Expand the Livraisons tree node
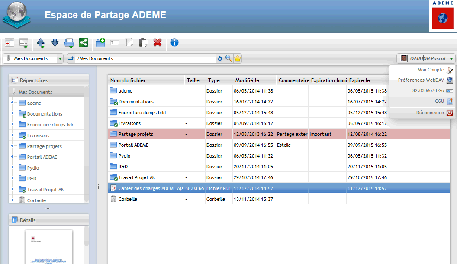 pyautogui.click(x=12, y=135)
